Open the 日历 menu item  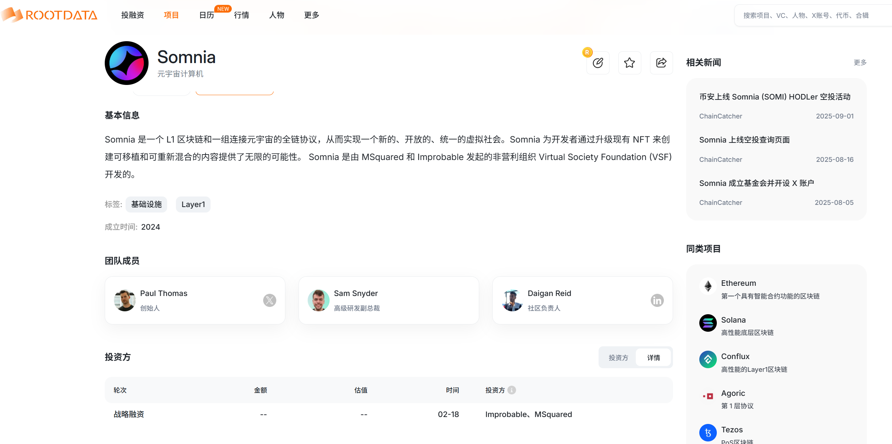click(207, 15)
